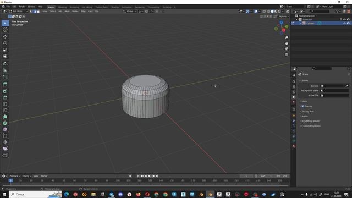Select the Shrink/Fatten tool

pyautogui.click(x=5, y=142)
